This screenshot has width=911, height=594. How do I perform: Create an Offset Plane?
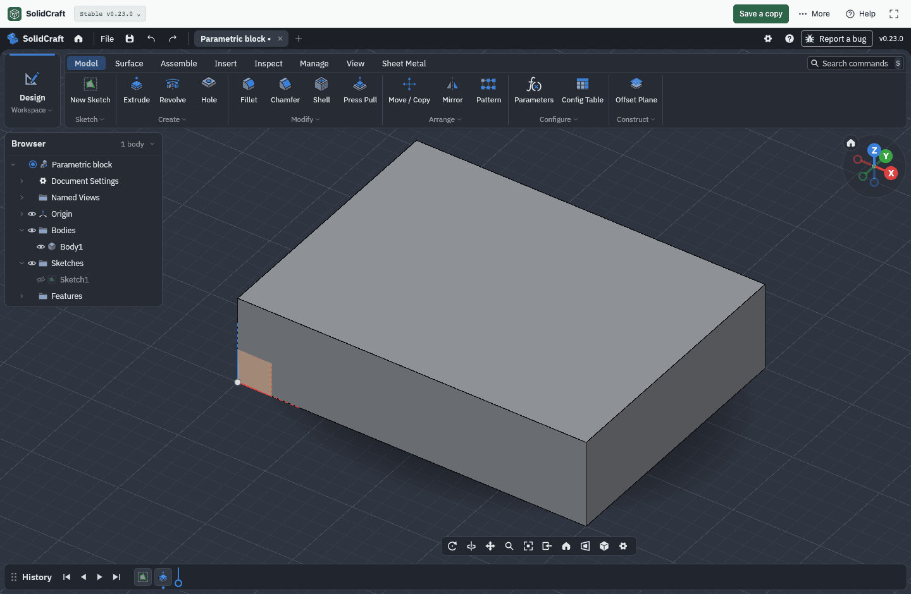[x=636, y=90]
